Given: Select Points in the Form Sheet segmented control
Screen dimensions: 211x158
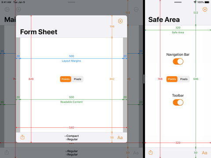Looking at the screenshot, I should click(x=65, y=79).
